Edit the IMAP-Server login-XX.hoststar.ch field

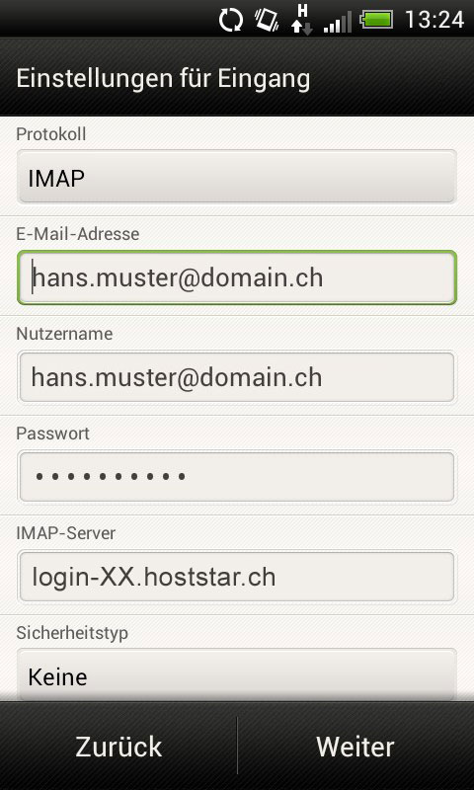pos(237,577)
